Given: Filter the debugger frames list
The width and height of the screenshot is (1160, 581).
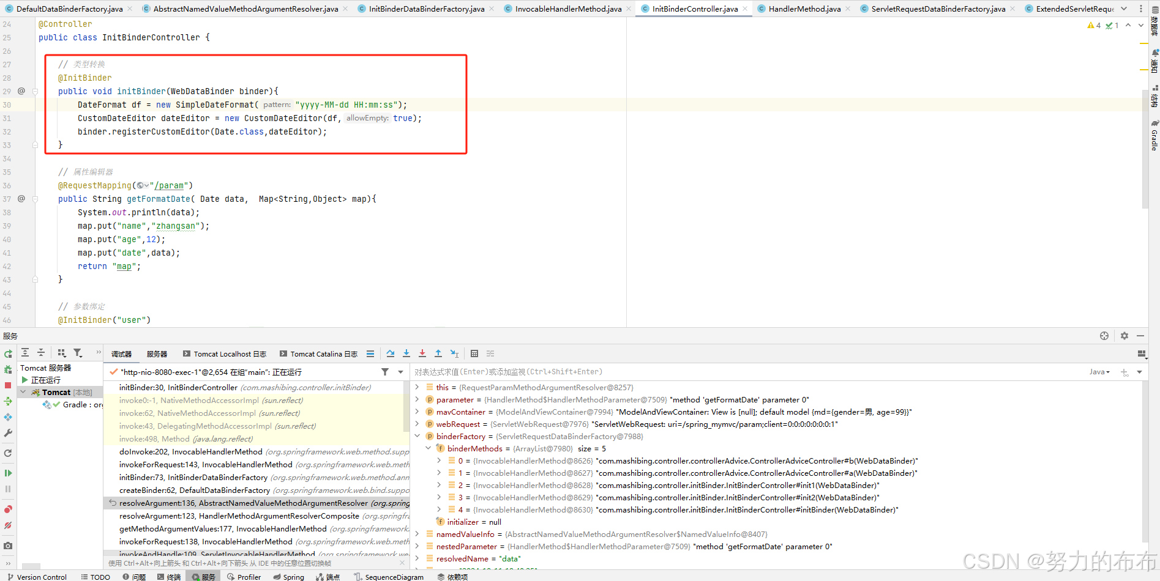Looking at the screenshot, I should [385, 372].
